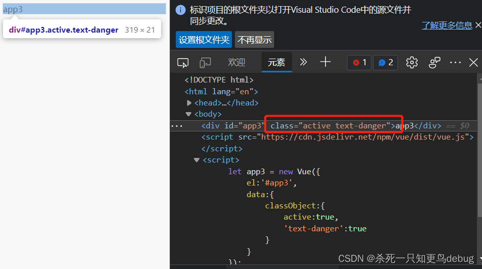Collapse the inline script node
The image size is (482, 269).
(x=197, y=160)
